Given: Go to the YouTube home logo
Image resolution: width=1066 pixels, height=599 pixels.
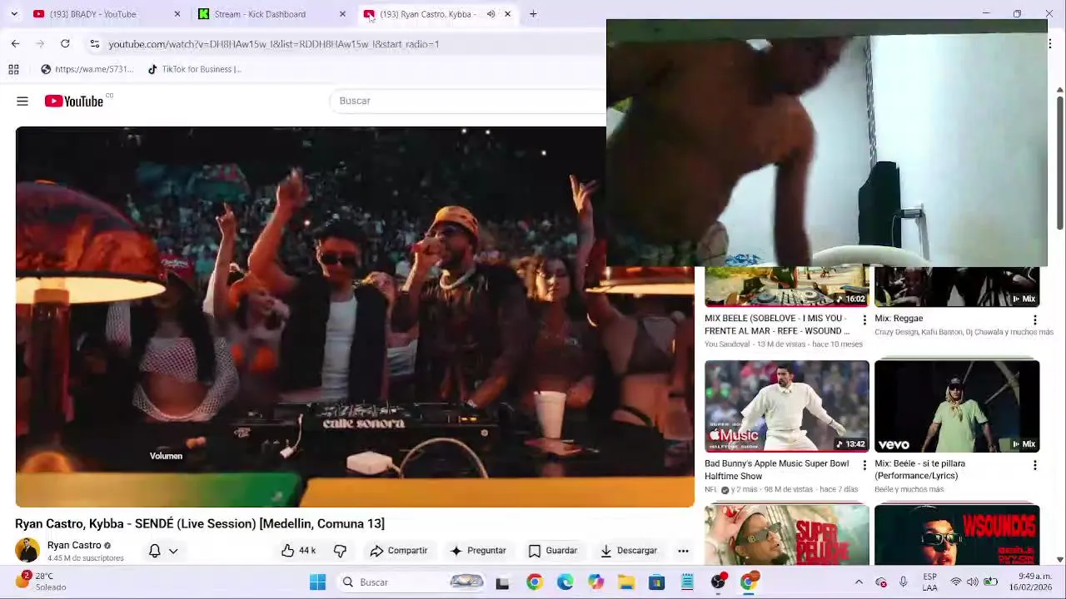Looking at the screenshot, I should [x=74, y=101].
